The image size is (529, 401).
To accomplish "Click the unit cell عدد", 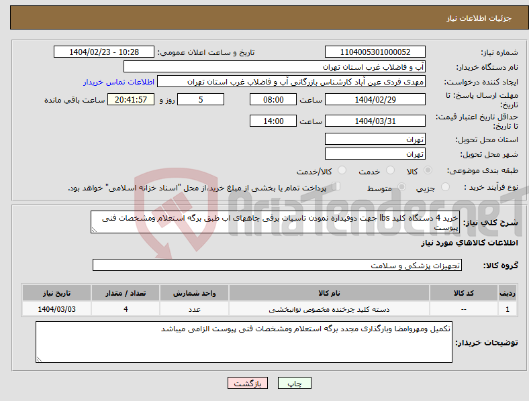I will click(195, 309).
